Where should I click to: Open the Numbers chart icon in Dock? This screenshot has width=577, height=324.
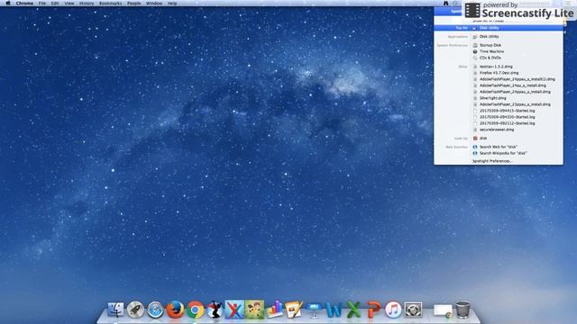coord(274,310)
